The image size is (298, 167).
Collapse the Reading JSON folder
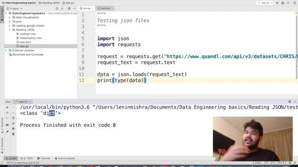(x=10, y=30)
